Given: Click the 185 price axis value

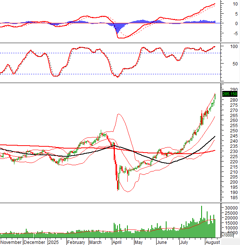Looking at the screenshot, I should [234, 197].
